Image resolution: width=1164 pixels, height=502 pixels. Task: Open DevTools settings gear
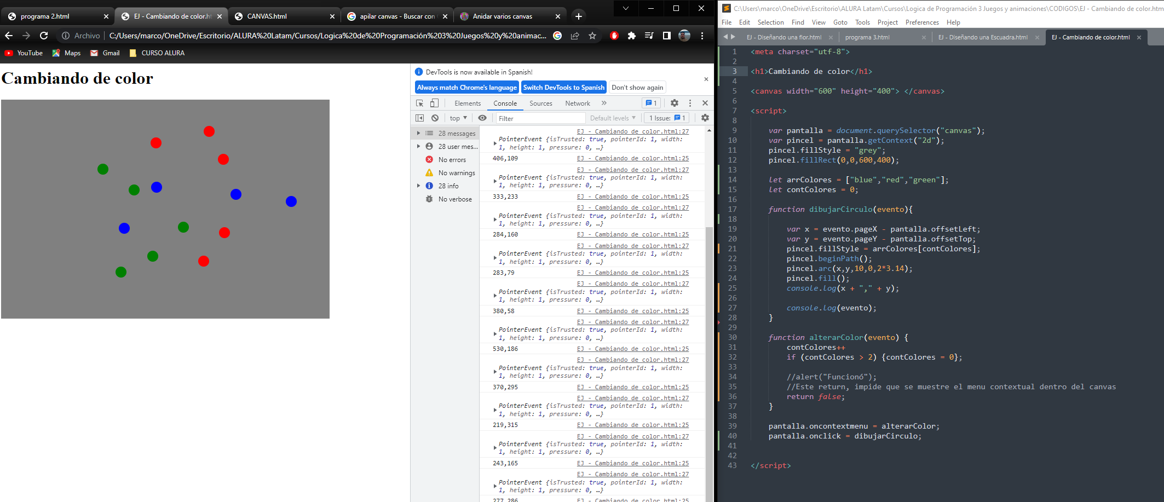pos(675,103)
